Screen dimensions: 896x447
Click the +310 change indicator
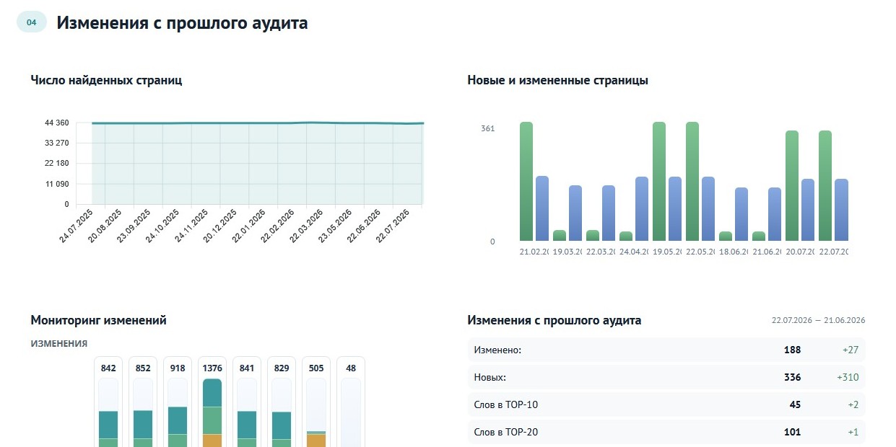pos(848,377)
